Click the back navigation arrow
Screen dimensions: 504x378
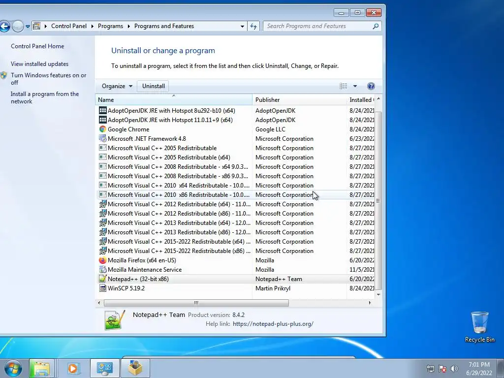tap(4, 26)
